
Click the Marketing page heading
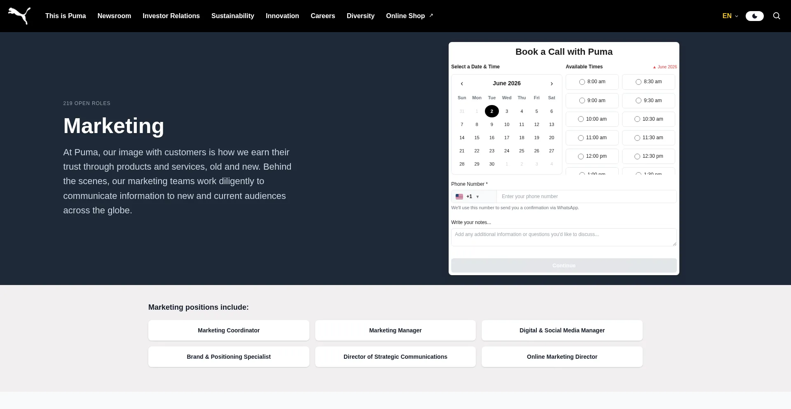click(x=114, y=126)
